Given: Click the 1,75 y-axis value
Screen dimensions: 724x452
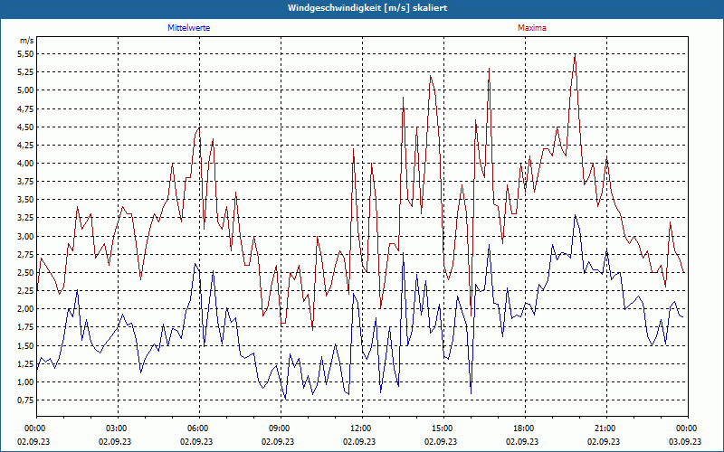Looking at the screenshot, I should coord(27,327).
